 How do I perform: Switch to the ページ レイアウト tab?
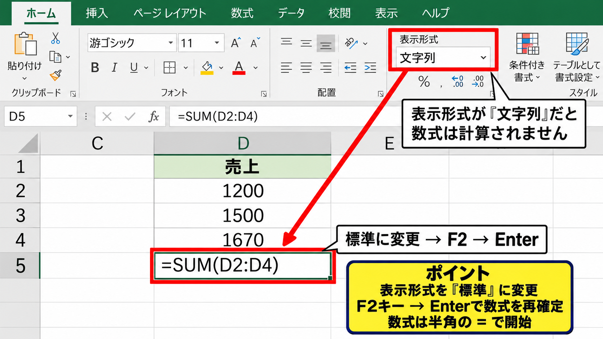[170, 13]
